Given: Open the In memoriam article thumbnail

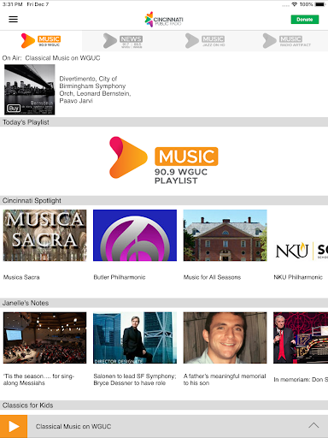Looking at the screenshot, I should point(301,338).
